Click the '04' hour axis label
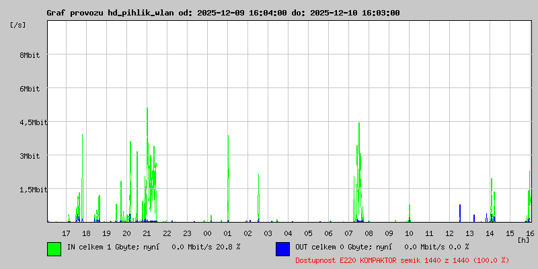The width and height of the screenshot is (538, 269). 288,233
